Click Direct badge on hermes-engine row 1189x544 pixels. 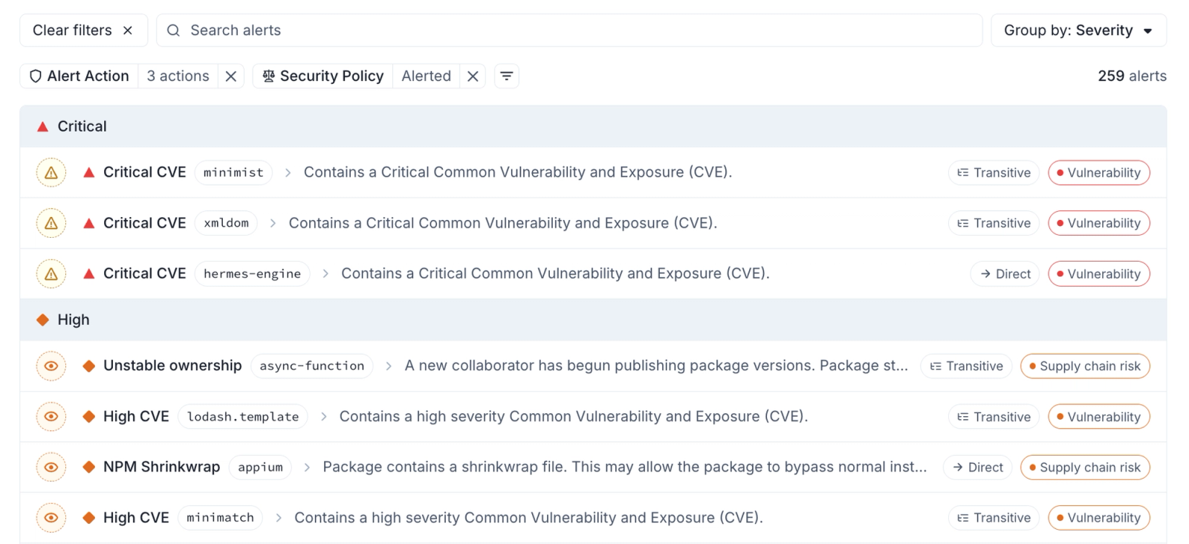pyautogui.click(x=1005, y=273)
